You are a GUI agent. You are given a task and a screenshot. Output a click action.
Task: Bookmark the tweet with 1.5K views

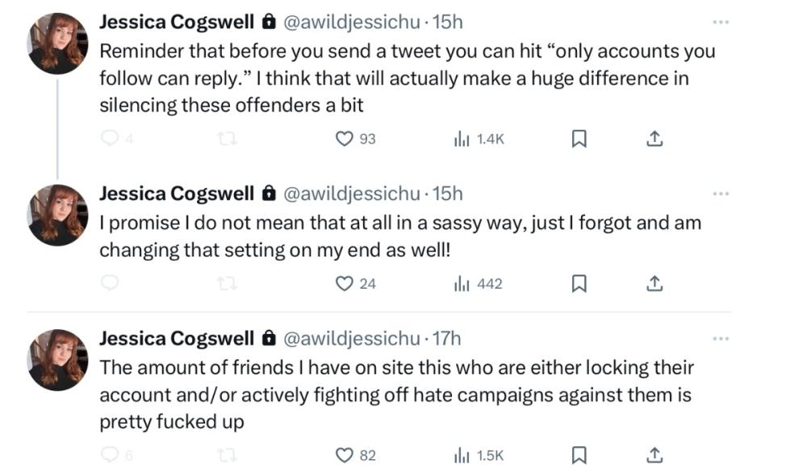point(579,455)
